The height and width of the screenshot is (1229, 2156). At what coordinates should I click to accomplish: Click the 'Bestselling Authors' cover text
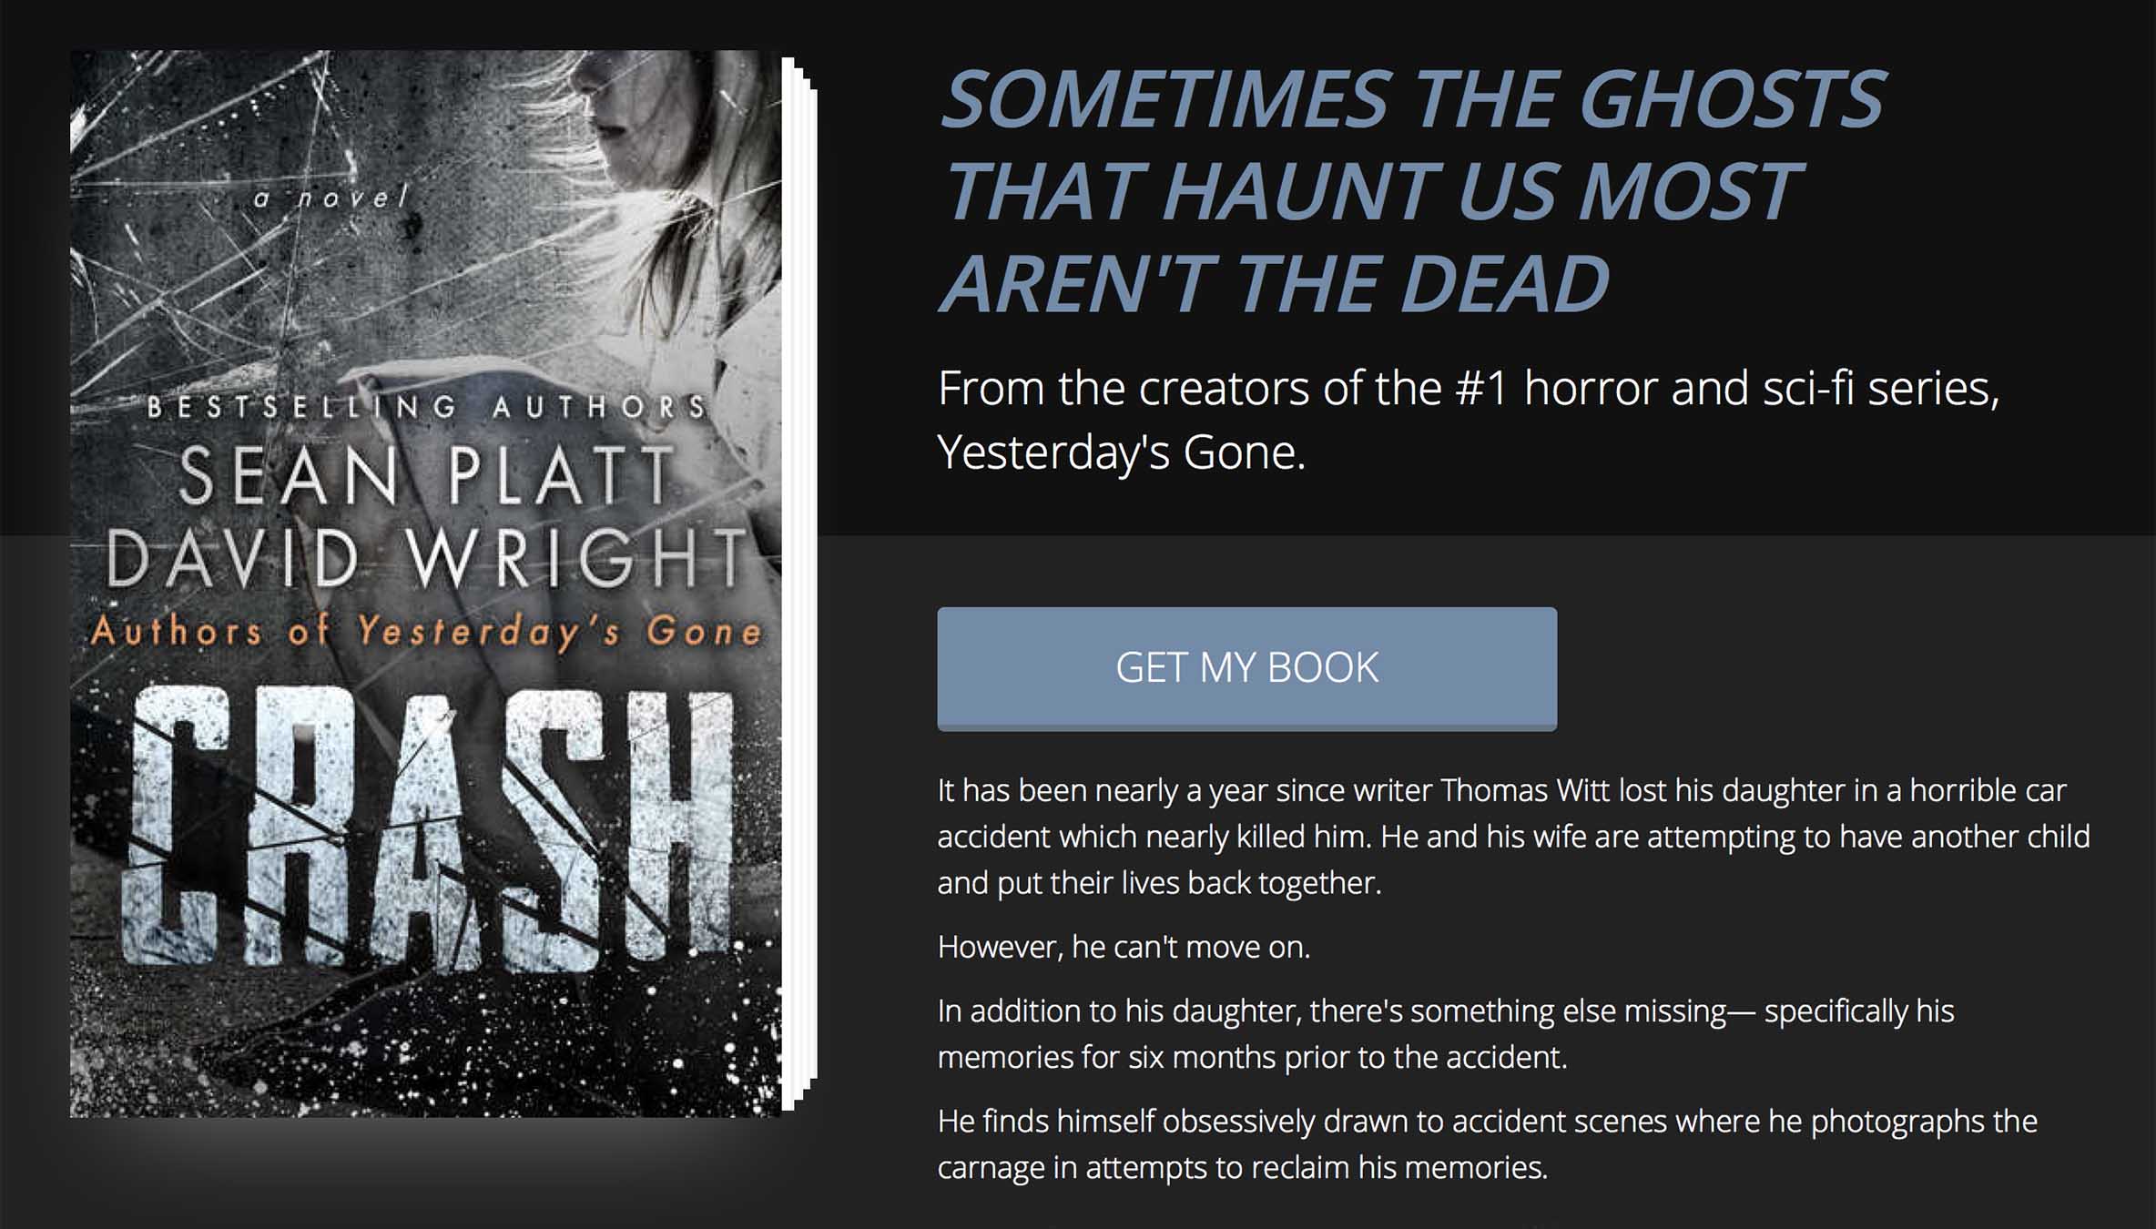click(426, 407)
